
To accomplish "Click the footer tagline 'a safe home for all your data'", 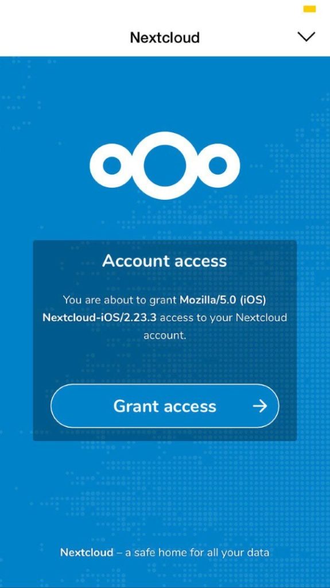I will 197,552.
